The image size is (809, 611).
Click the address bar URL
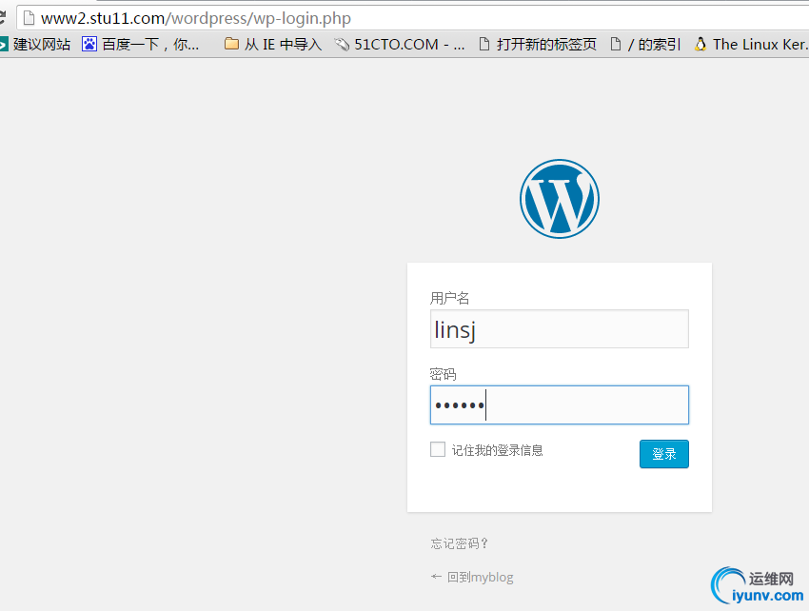coord(196,19)
